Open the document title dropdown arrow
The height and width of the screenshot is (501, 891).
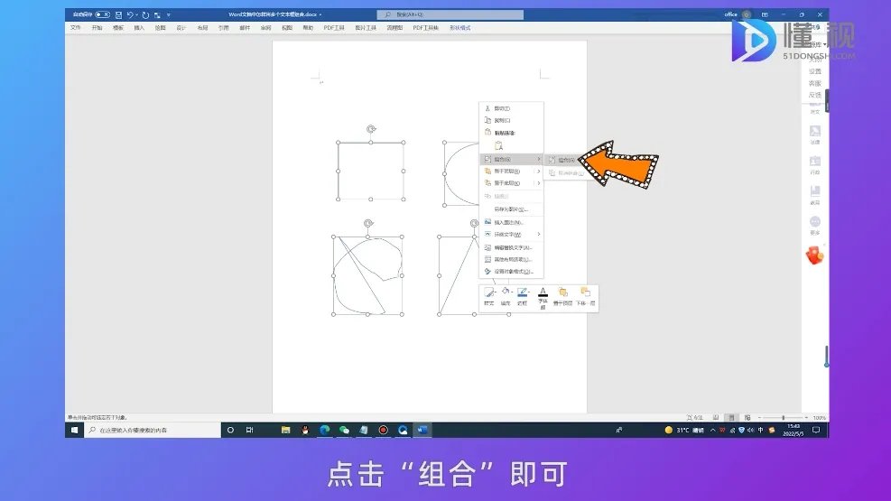320,14
